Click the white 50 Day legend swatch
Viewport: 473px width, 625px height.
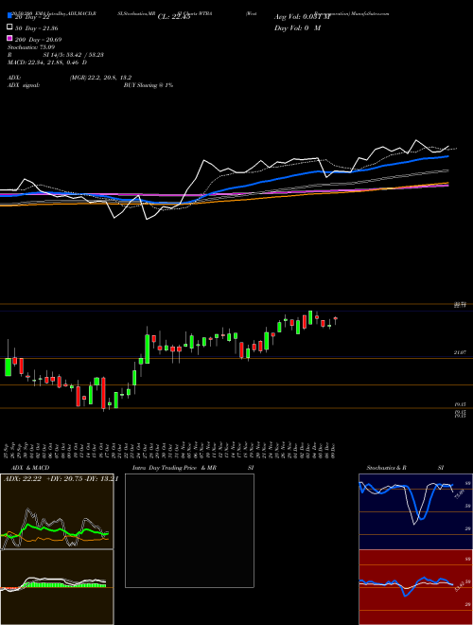coord(9,27)
